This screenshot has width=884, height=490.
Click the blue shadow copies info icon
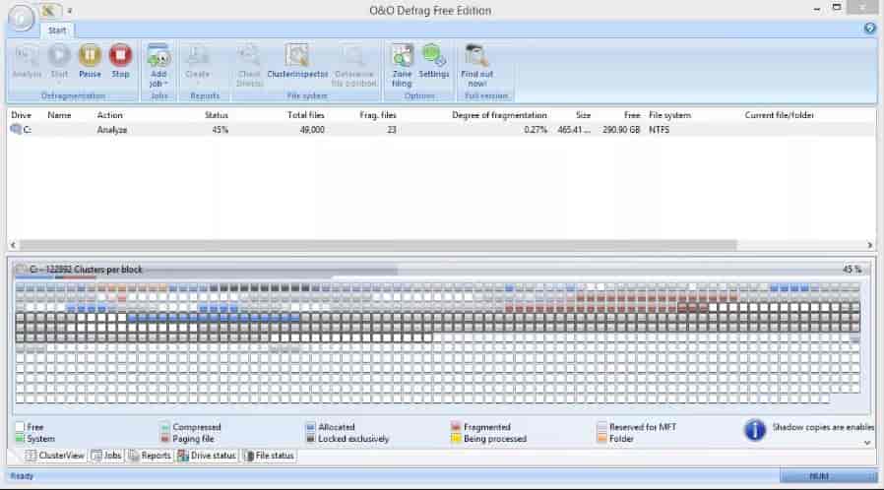(x=754, y=430)
